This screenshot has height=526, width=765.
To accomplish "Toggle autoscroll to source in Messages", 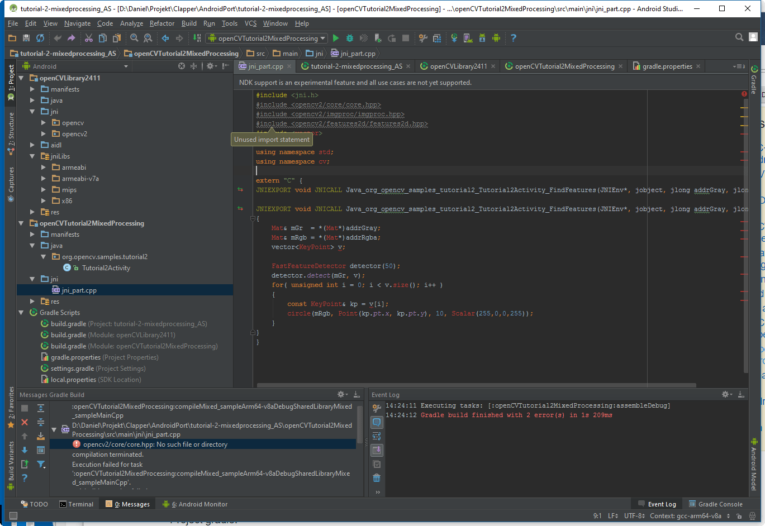I will pyautogui.click(x=41, y=436).
